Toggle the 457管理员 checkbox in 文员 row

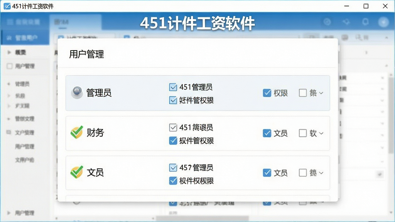pos(173,167)
